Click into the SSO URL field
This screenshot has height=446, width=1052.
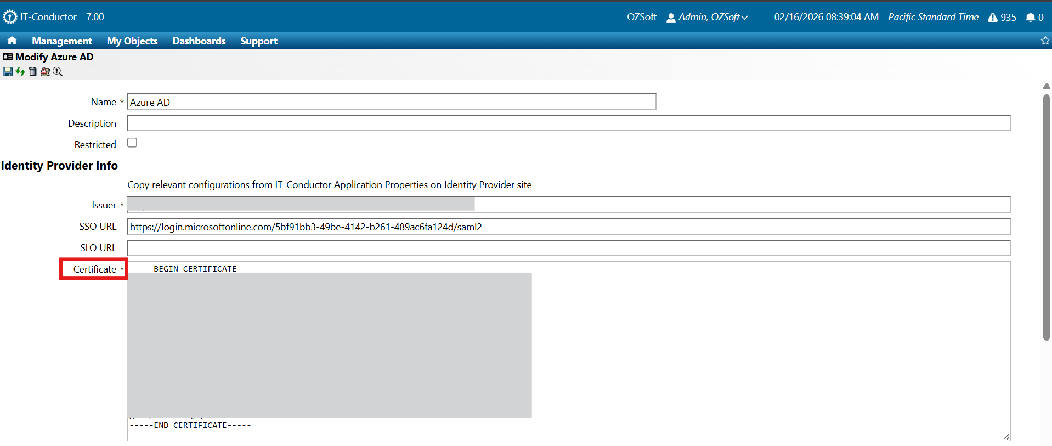568,227
